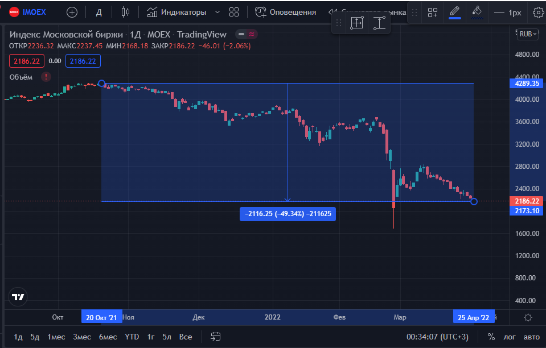Open time axis settings sun icon
This screenshot has width=546, height=348.
click(x=528, y=317)
